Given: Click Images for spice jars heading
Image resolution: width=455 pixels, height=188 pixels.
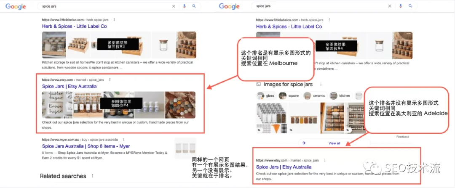Looking at the screenshot, I should 288,84.
